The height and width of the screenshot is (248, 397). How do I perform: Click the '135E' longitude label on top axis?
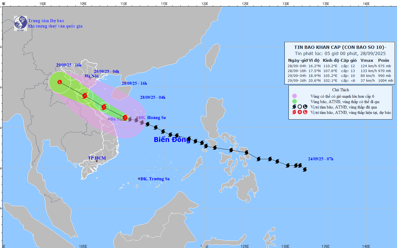(x=326, y=4)
